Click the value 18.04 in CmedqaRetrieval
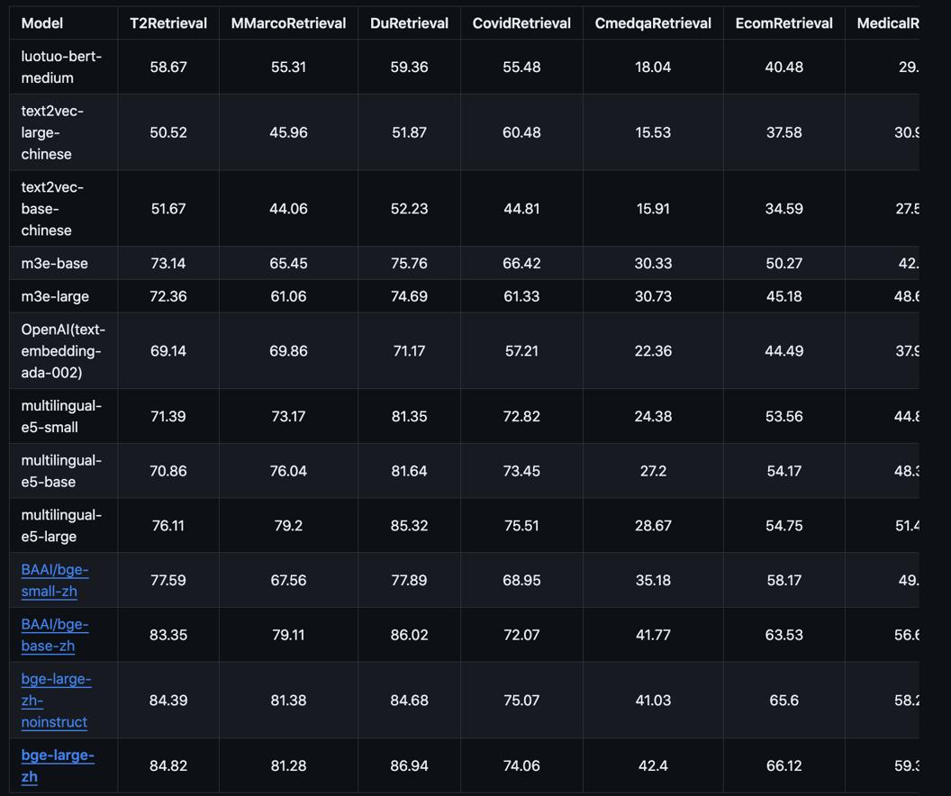 pyautogui.click(x=653, y=67)
